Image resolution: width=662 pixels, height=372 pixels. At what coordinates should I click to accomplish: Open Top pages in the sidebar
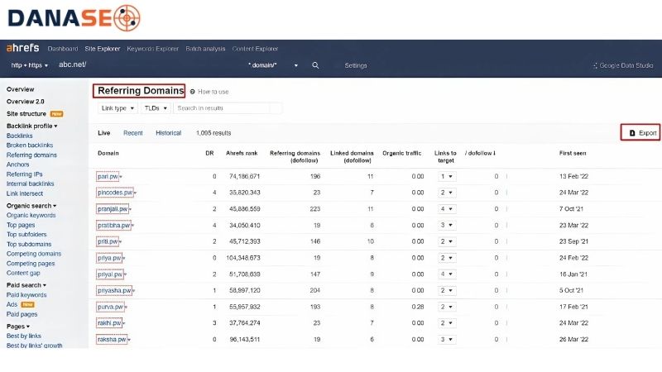(21, 225)
